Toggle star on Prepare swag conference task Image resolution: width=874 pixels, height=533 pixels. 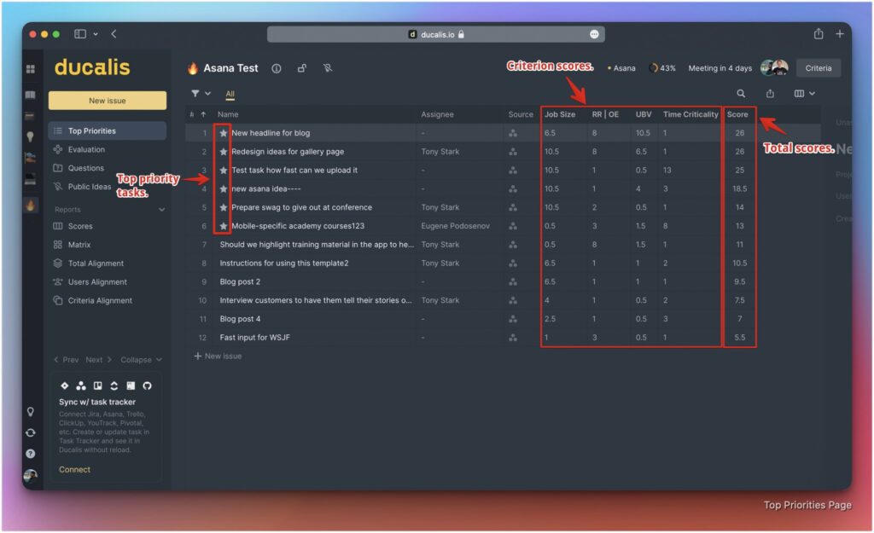tap(224, 207)
